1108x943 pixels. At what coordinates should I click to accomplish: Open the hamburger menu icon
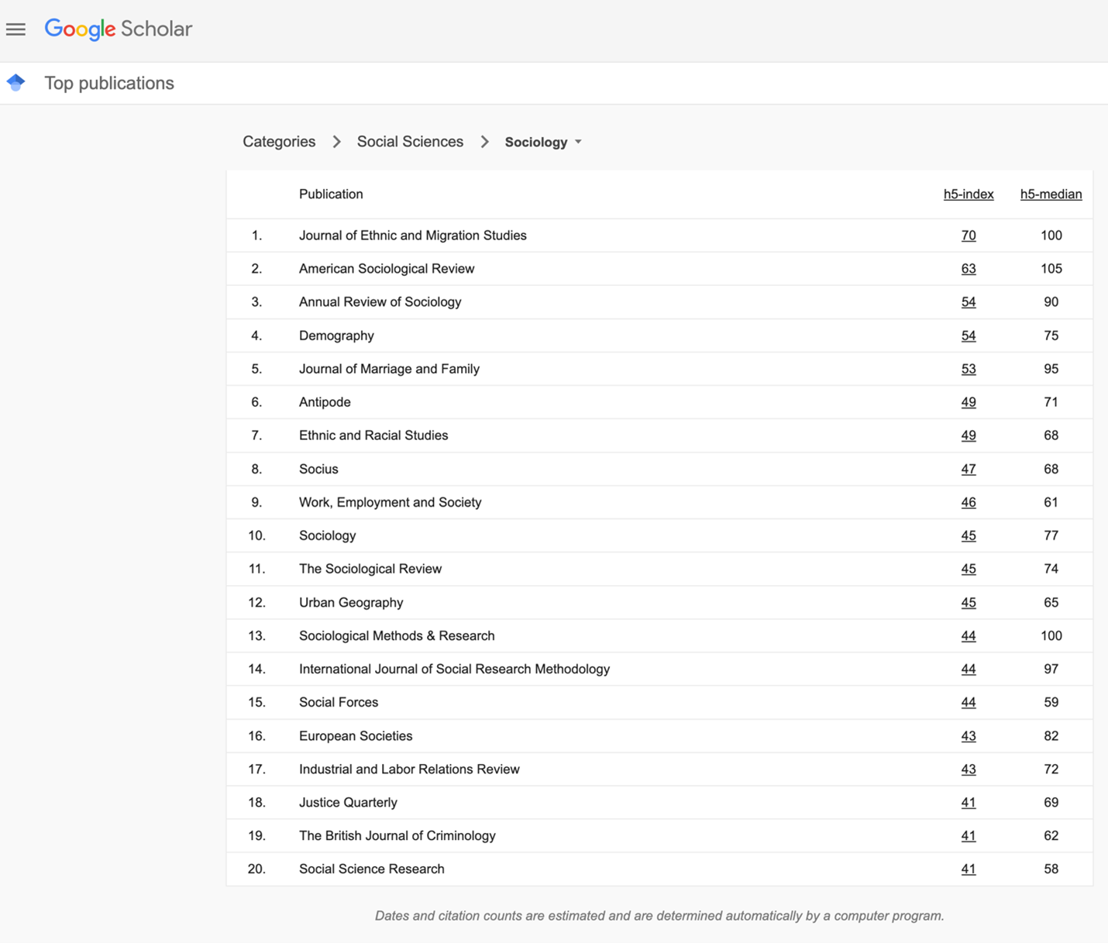coord(15,29)
